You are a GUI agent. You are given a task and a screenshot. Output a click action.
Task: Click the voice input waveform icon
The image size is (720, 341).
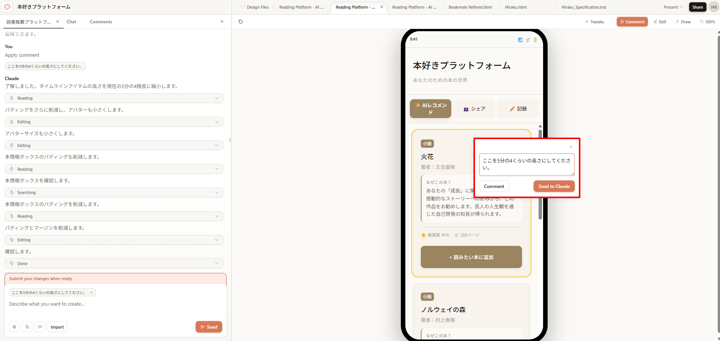tap(40, 327)
